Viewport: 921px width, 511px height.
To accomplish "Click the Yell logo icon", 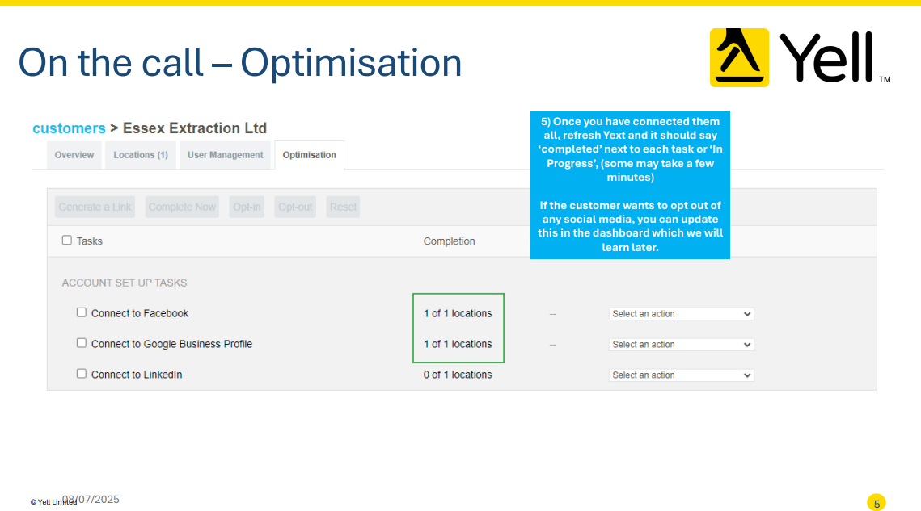I will pos(740,57).
